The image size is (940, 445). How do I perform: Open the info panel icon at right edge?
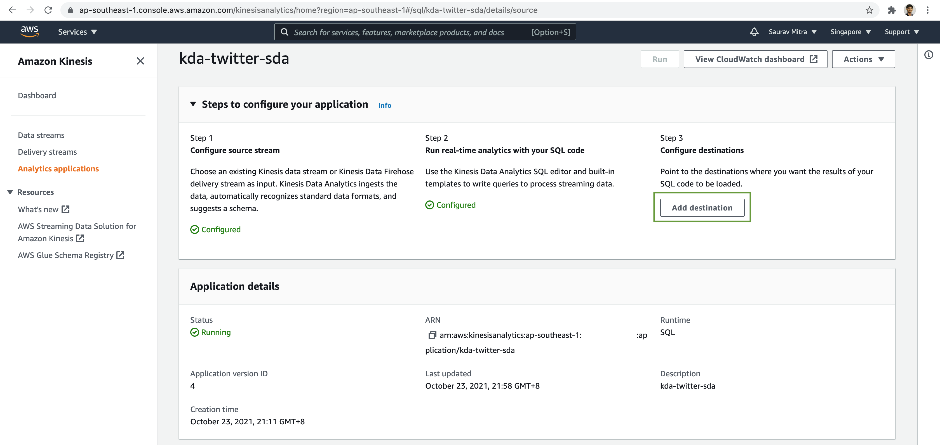[x=928, y=55]
